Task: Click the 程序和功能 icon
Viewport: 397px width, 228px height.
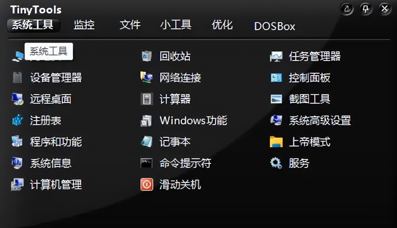Action: 17,141
